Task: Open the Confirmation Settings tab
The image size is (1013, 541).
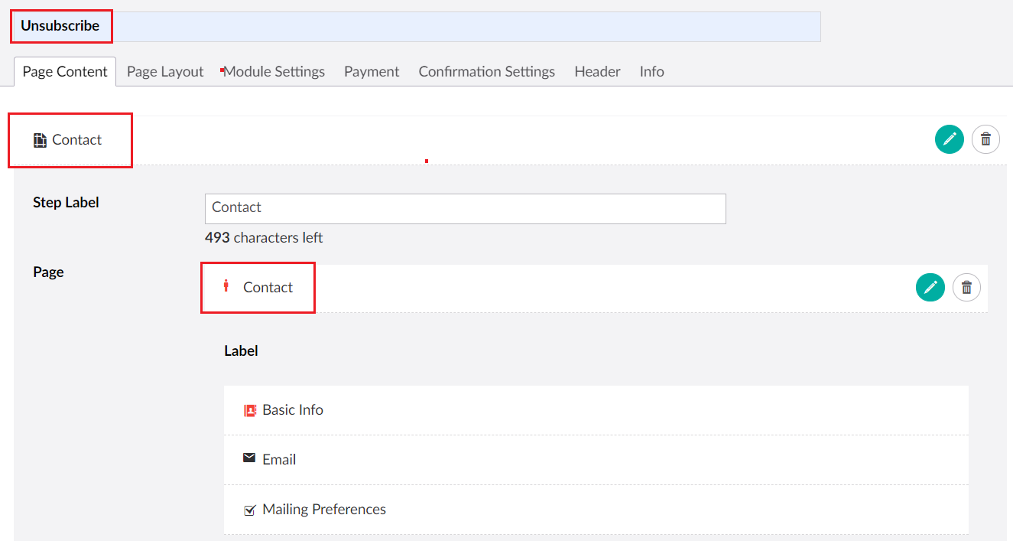Action: tap(486, 72)
